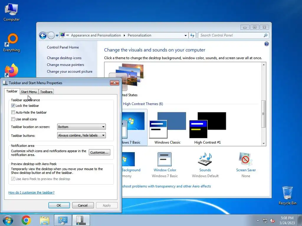Click the Use Aero Peek checkbox
The width and height of the screenshot is (302, 226).
(13, 179)
